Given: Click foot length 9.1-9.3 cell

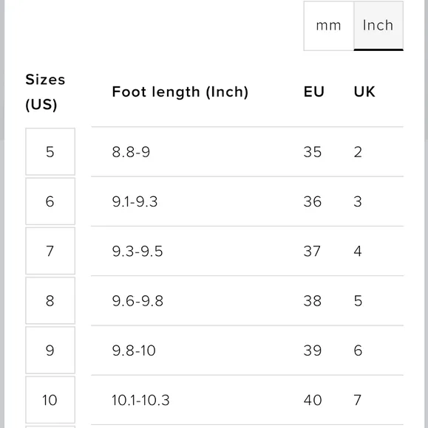Looking at the screenshot, I should [x=135, y=201].
